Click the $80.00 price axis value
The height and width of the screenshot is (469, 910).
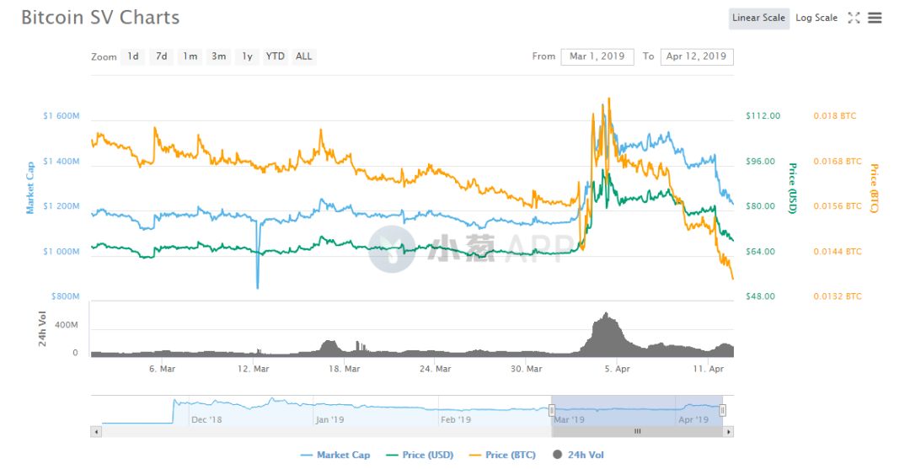760,205
